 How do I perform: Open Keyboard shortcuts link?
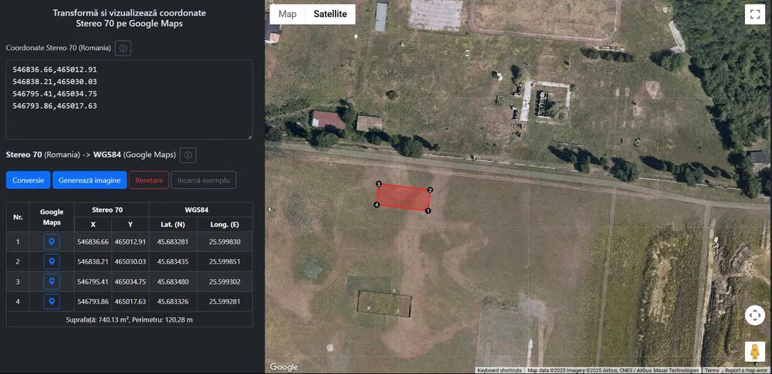[x=499, y=370]
